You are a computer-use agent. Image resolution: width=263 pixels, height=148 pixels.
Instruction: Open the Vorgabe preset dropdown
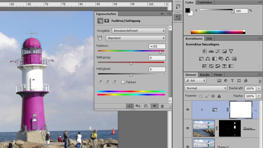coord(138,31)
